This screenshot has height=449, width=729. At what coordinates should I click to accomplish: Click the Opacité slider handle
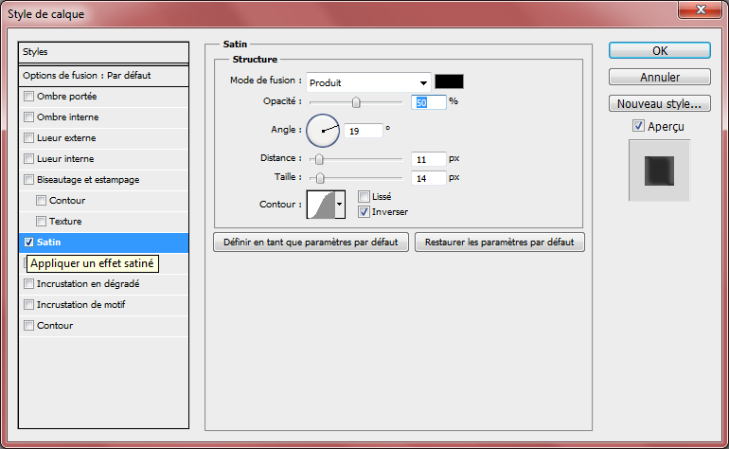coord(356,101)
